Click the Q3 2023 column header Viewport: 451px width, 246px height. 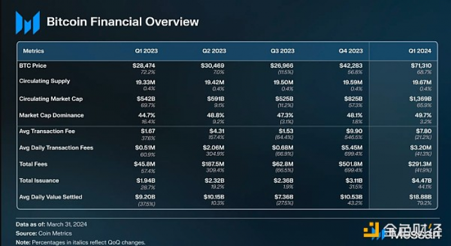pos(282,51)
